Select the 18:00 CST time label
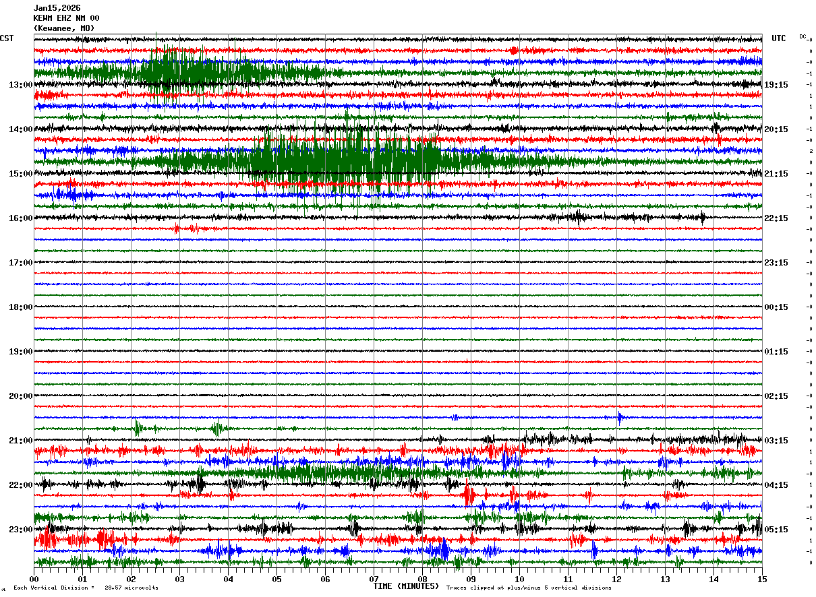This screenshot has width=816, height=597. (x=21, y=307)
